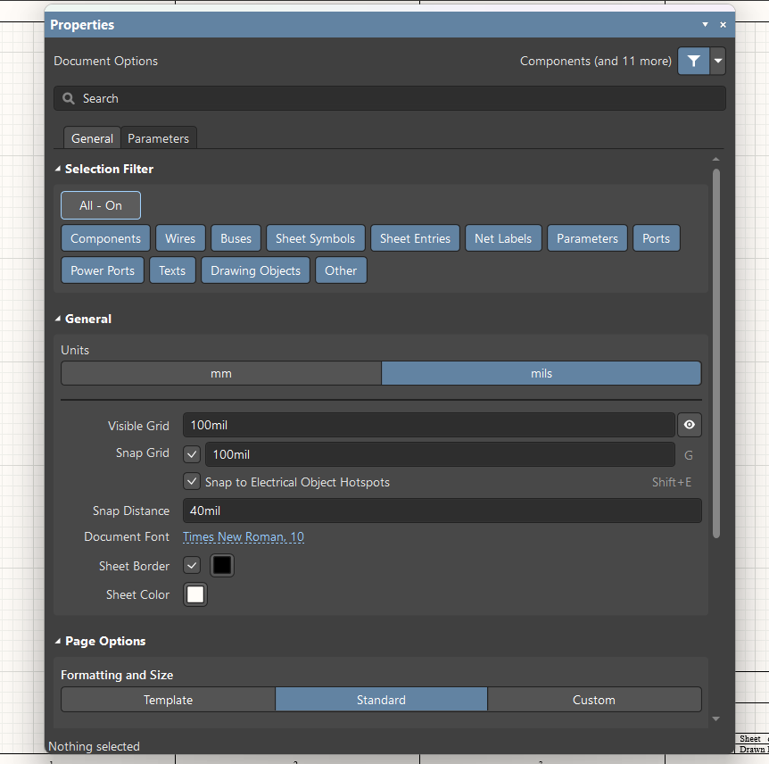Click the selection filter funnel icon

tap(693, 61)
